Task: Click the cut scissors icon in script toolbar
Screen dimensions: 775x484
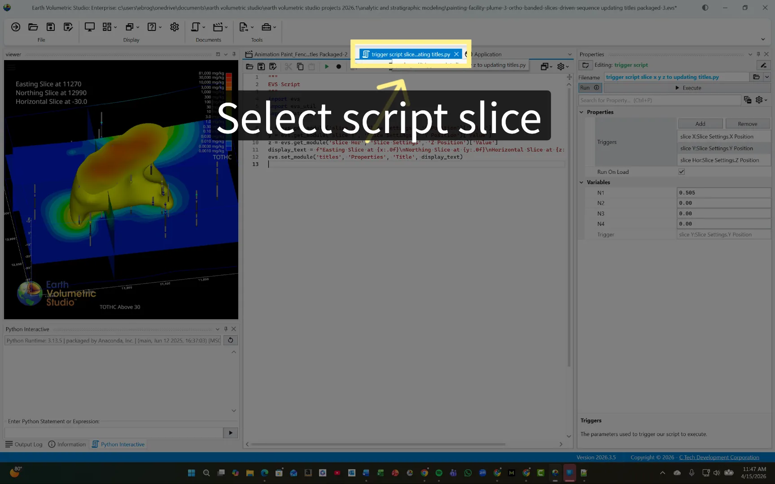Action: pos(288,66)
